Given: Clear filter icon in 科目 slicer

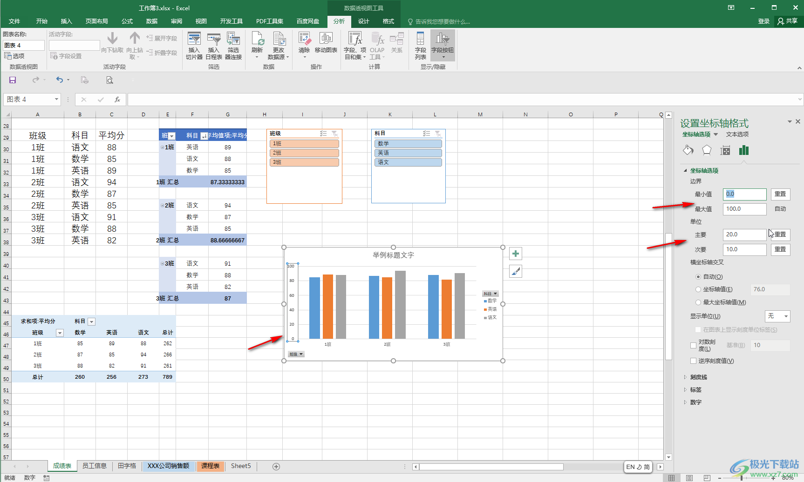Looking at the screenshot, I should [x=438, y=134].
